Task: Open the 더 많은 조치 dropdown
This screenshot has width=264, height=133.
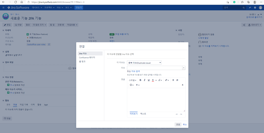Action: click(40, 25)
